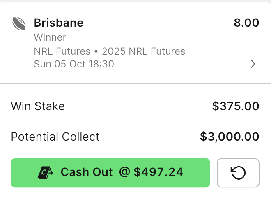Image resolution: width=271 pixels, height=199 pixels.
Task: Refresh the cash out offer
Action: pyautogui.click(x=238, y=173)
